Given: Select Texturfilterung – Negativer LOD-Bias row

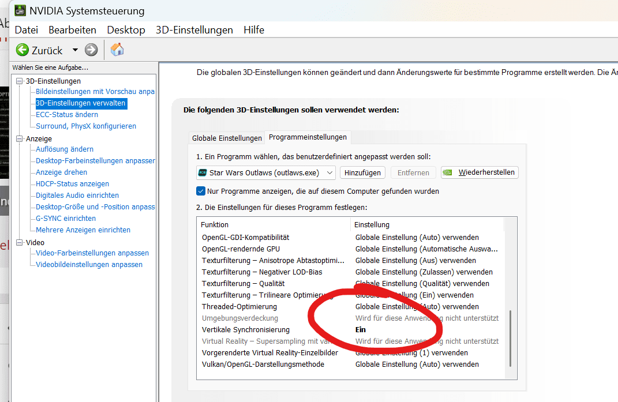Looking at the screenshot, I should (x=351, y=272).
